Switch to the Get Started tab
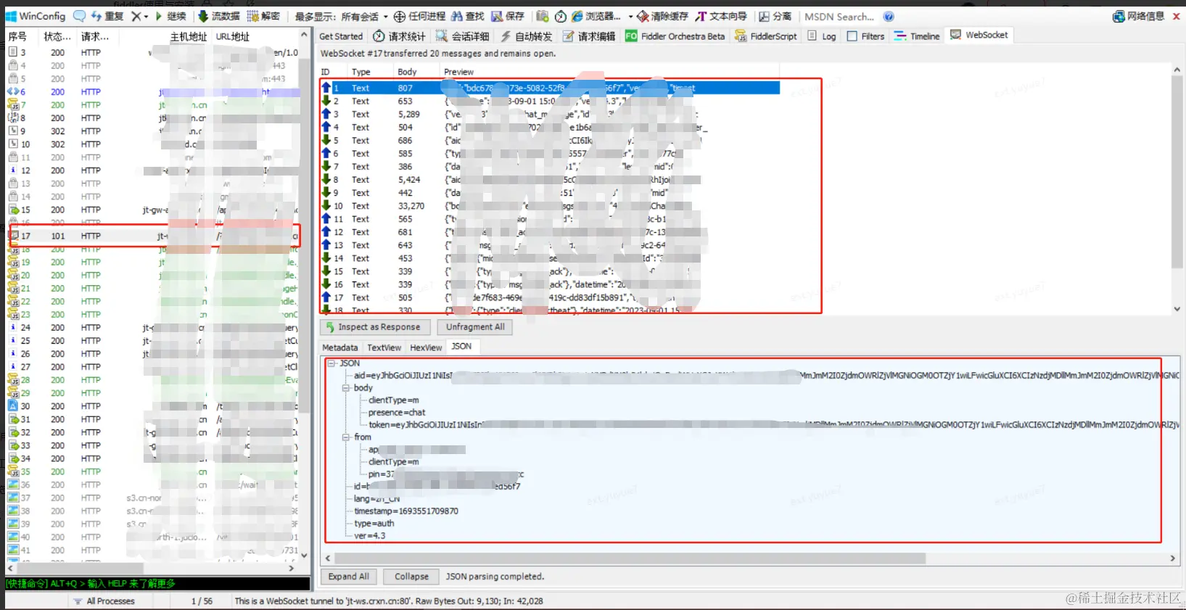 (x=341, y=36)
